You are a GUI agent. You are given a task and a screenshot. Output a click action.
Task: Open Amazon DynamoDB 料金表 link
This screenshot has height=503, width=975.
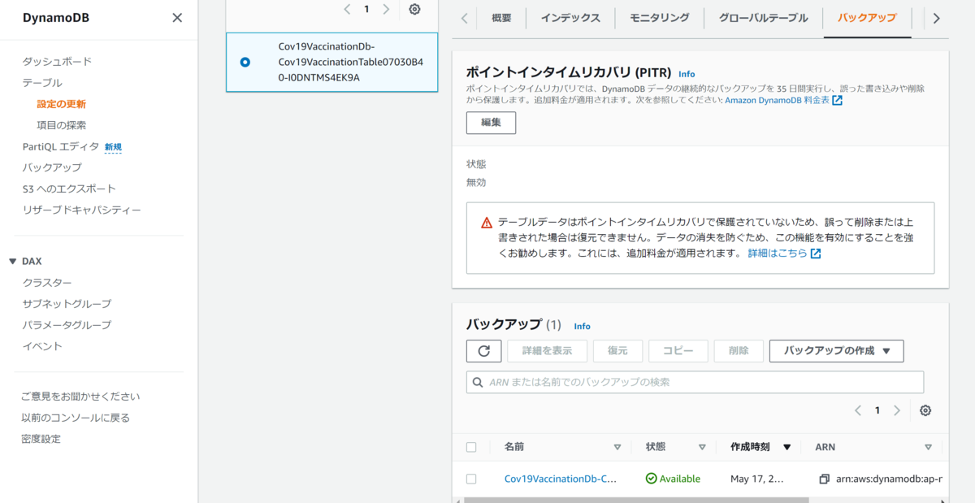point(777,100)
